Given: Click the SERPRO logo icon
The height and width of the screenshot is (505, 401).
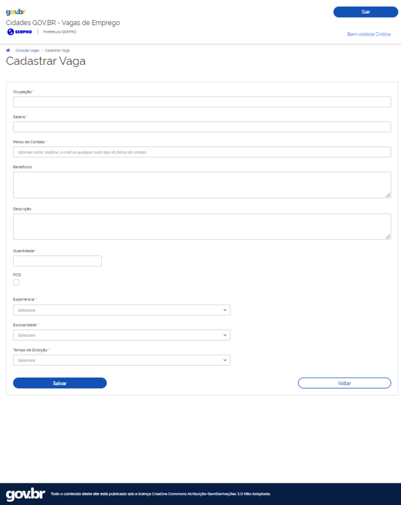Looking at the screenshot, I should coord(10,32).
